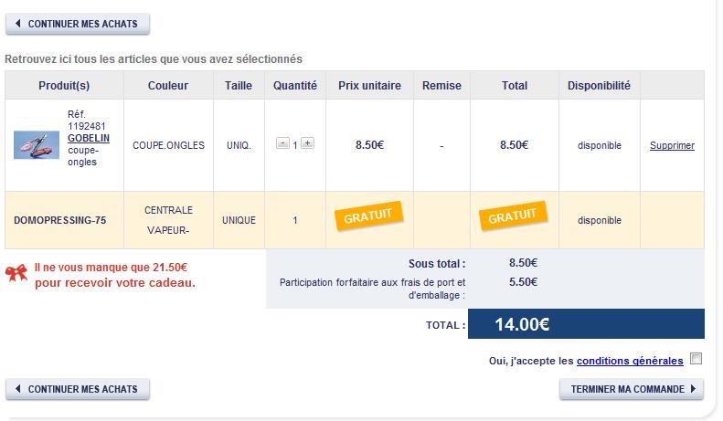This screenshot has height=421, width=723.
Task: Click the Quantité column header
Action: [x=295, y=86]
